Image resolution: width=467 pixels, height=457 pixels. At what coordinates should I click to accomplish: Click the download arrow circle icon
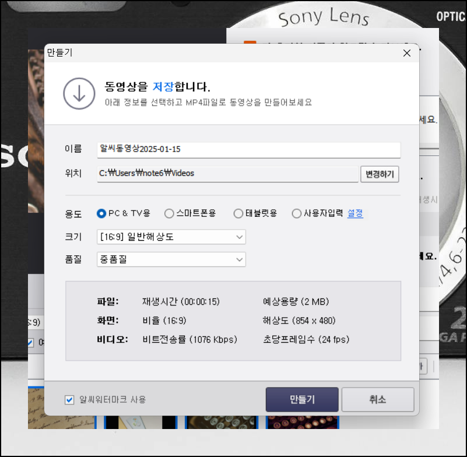(79, 93)
